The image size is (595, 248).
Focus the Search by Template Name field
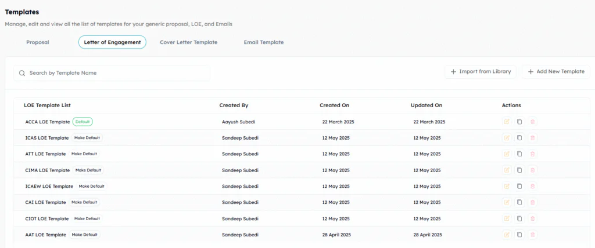click(116, 73)
